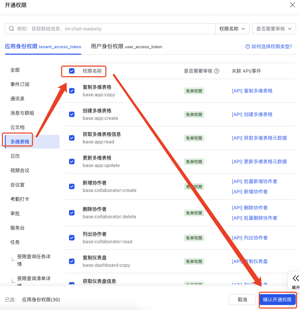Viewport: 300px width, 310px height.
Task: Open [API] 新增协作者 link
Action: click(250, 192)
